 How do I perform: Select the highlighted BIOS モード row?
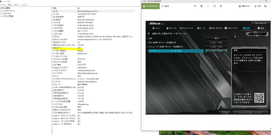click(x=93, y=48)
